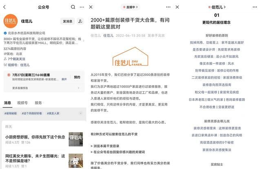261x169 pixels.
Task: Open 是否要请设计师 link
Action: point(204,50)
